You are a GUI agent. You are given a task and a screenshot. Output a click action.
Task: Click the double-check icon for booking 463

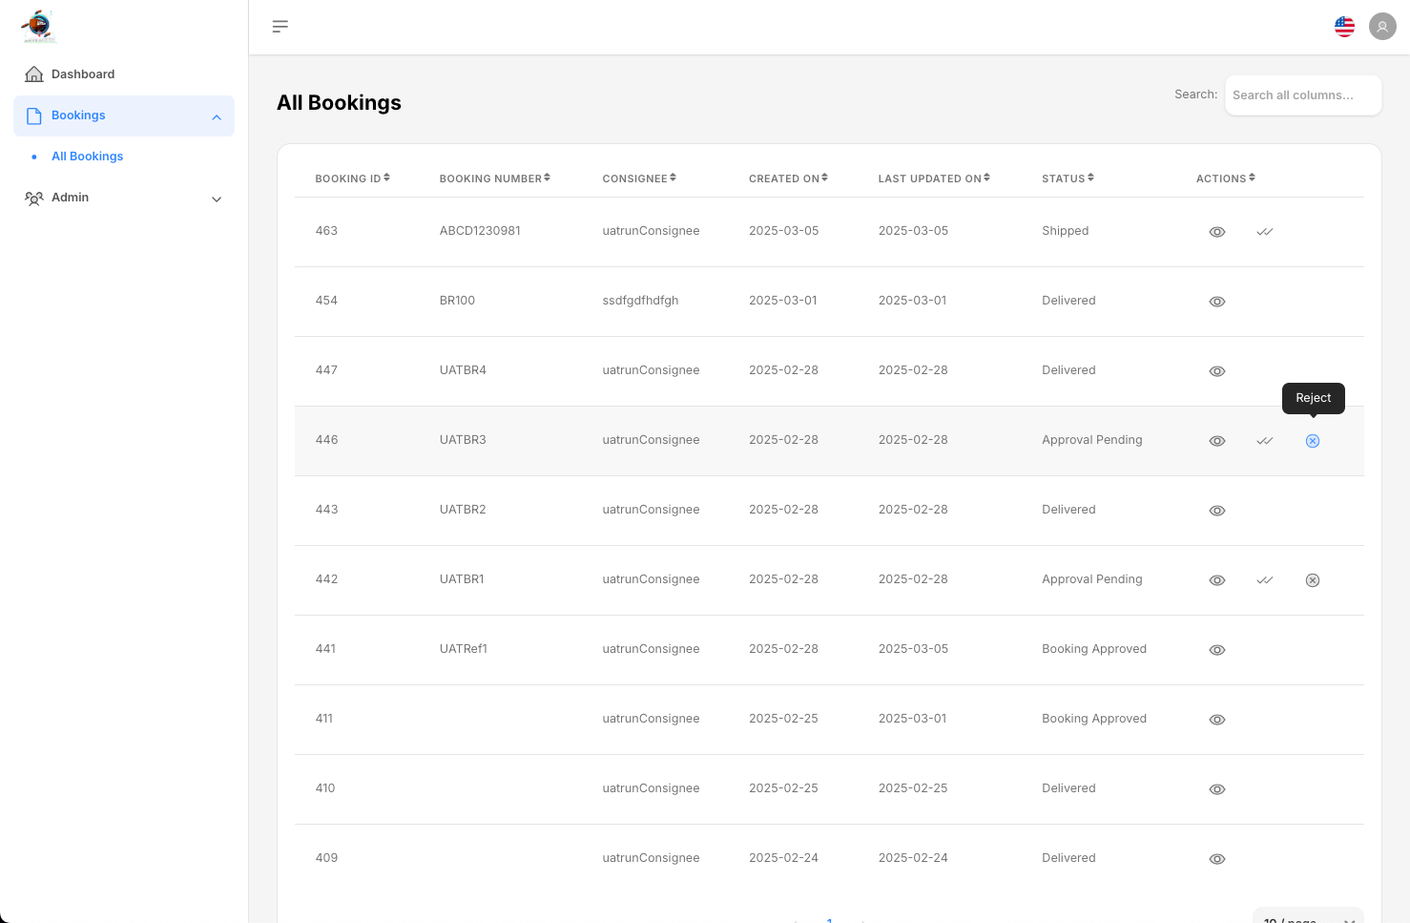(x=1264, y=232)
